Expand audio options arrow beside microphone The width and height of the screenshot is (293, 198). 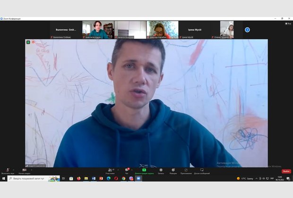(x=14, y=169)
